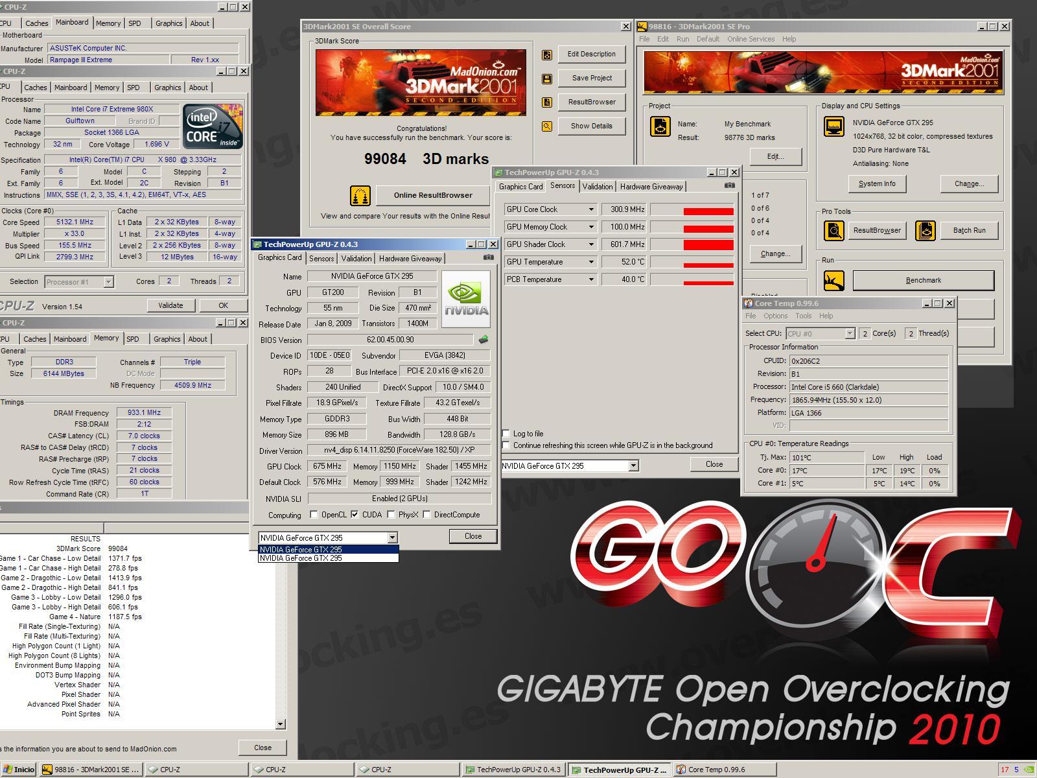This screenshot has width=1037, height=778.
Task: Click the results list scrollbar down arrow
Action: pyautogui.click(x=281, y=724)
